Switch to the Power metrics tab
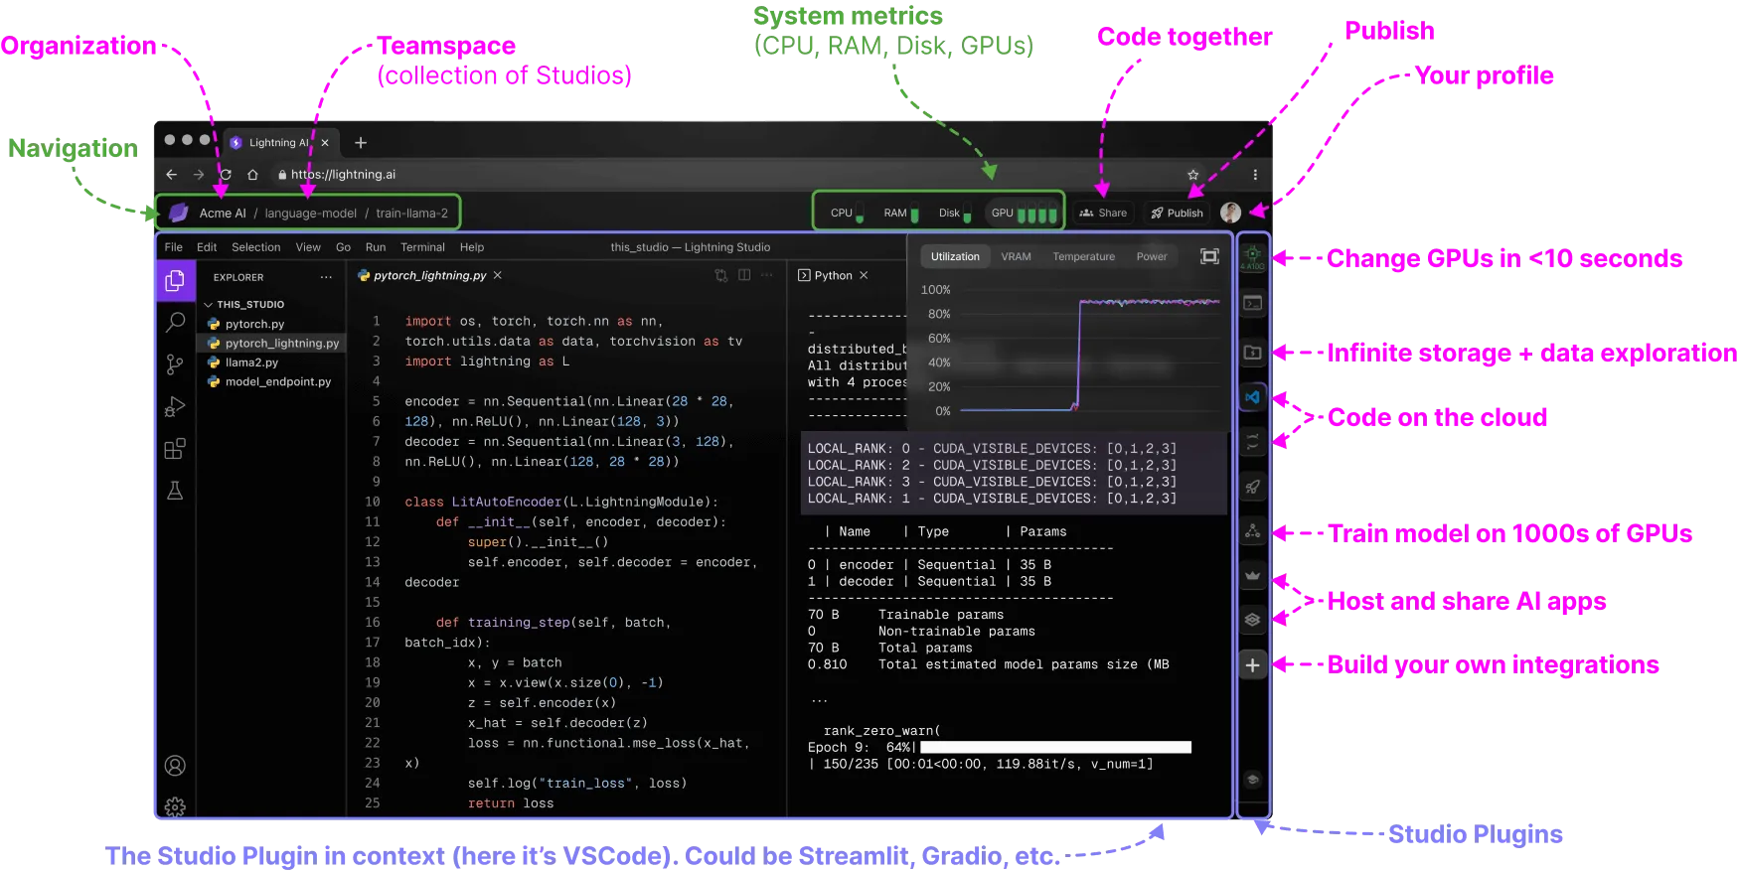Viewport: 1739px width, 871px height. (x=1152, y=256)
